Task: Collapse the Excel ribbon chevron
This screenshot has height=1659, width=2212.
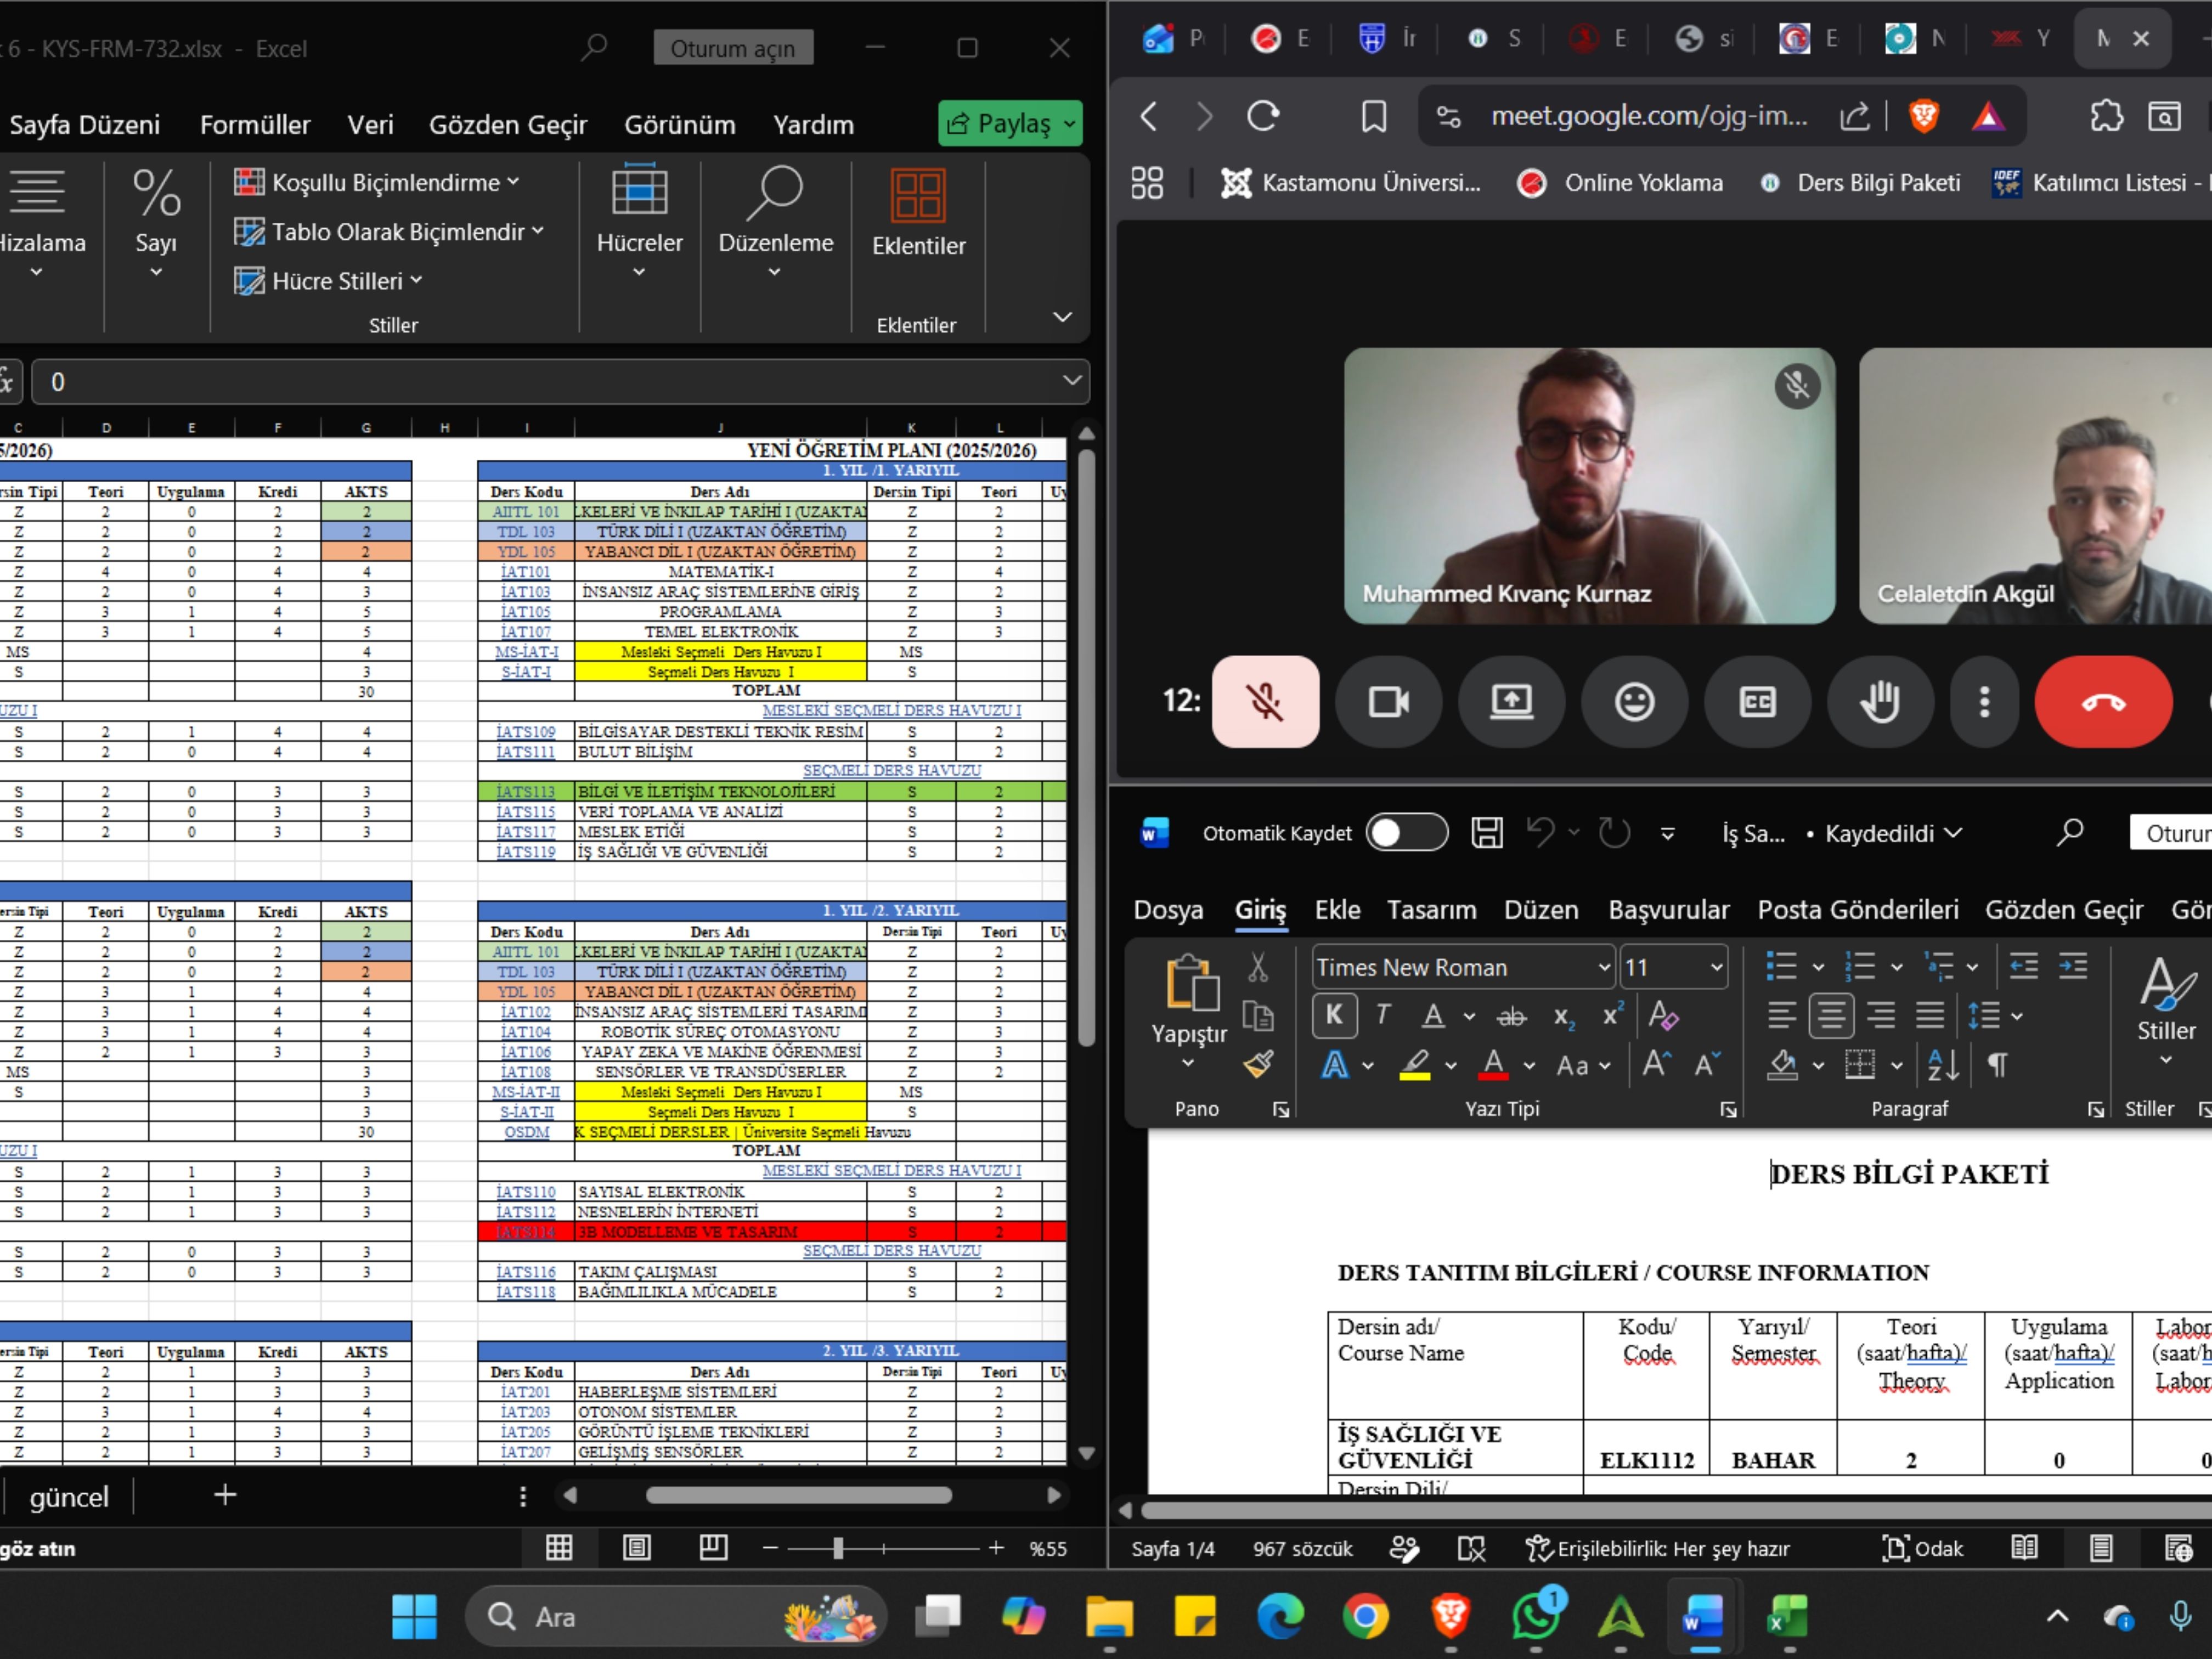Action: tap(1062, 317)
